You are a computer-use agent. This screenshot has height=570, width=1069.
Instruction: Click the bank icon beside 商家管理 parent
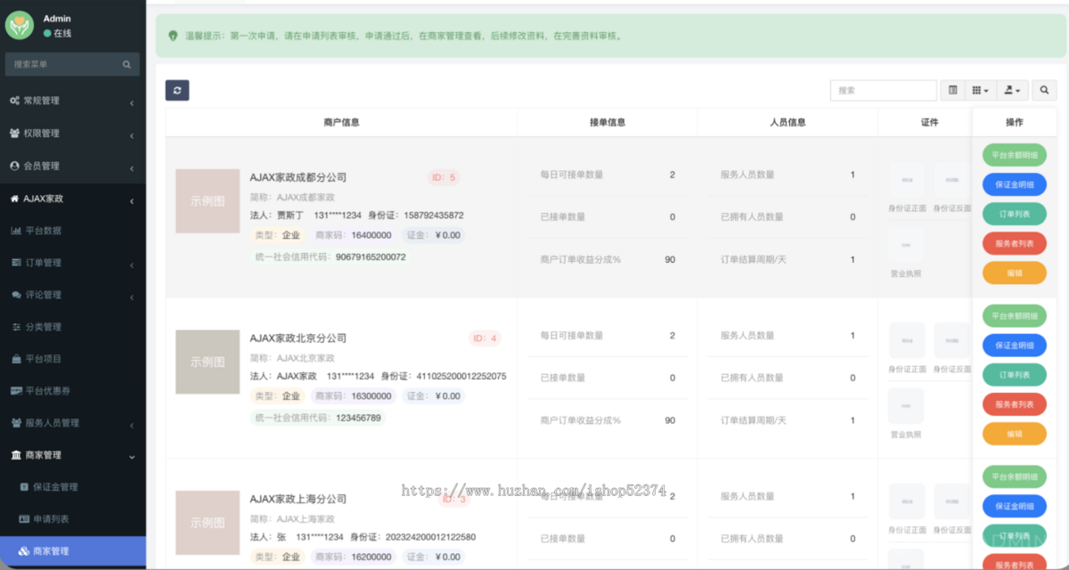point(16,455)
